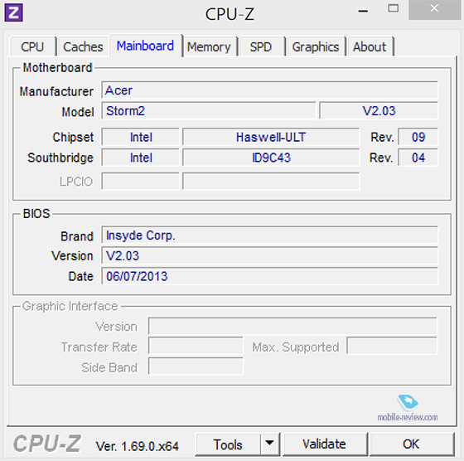This screenshot has width=464, height=461.
Task: Click the Graphic Interface Version field
Action: [292, 327]
